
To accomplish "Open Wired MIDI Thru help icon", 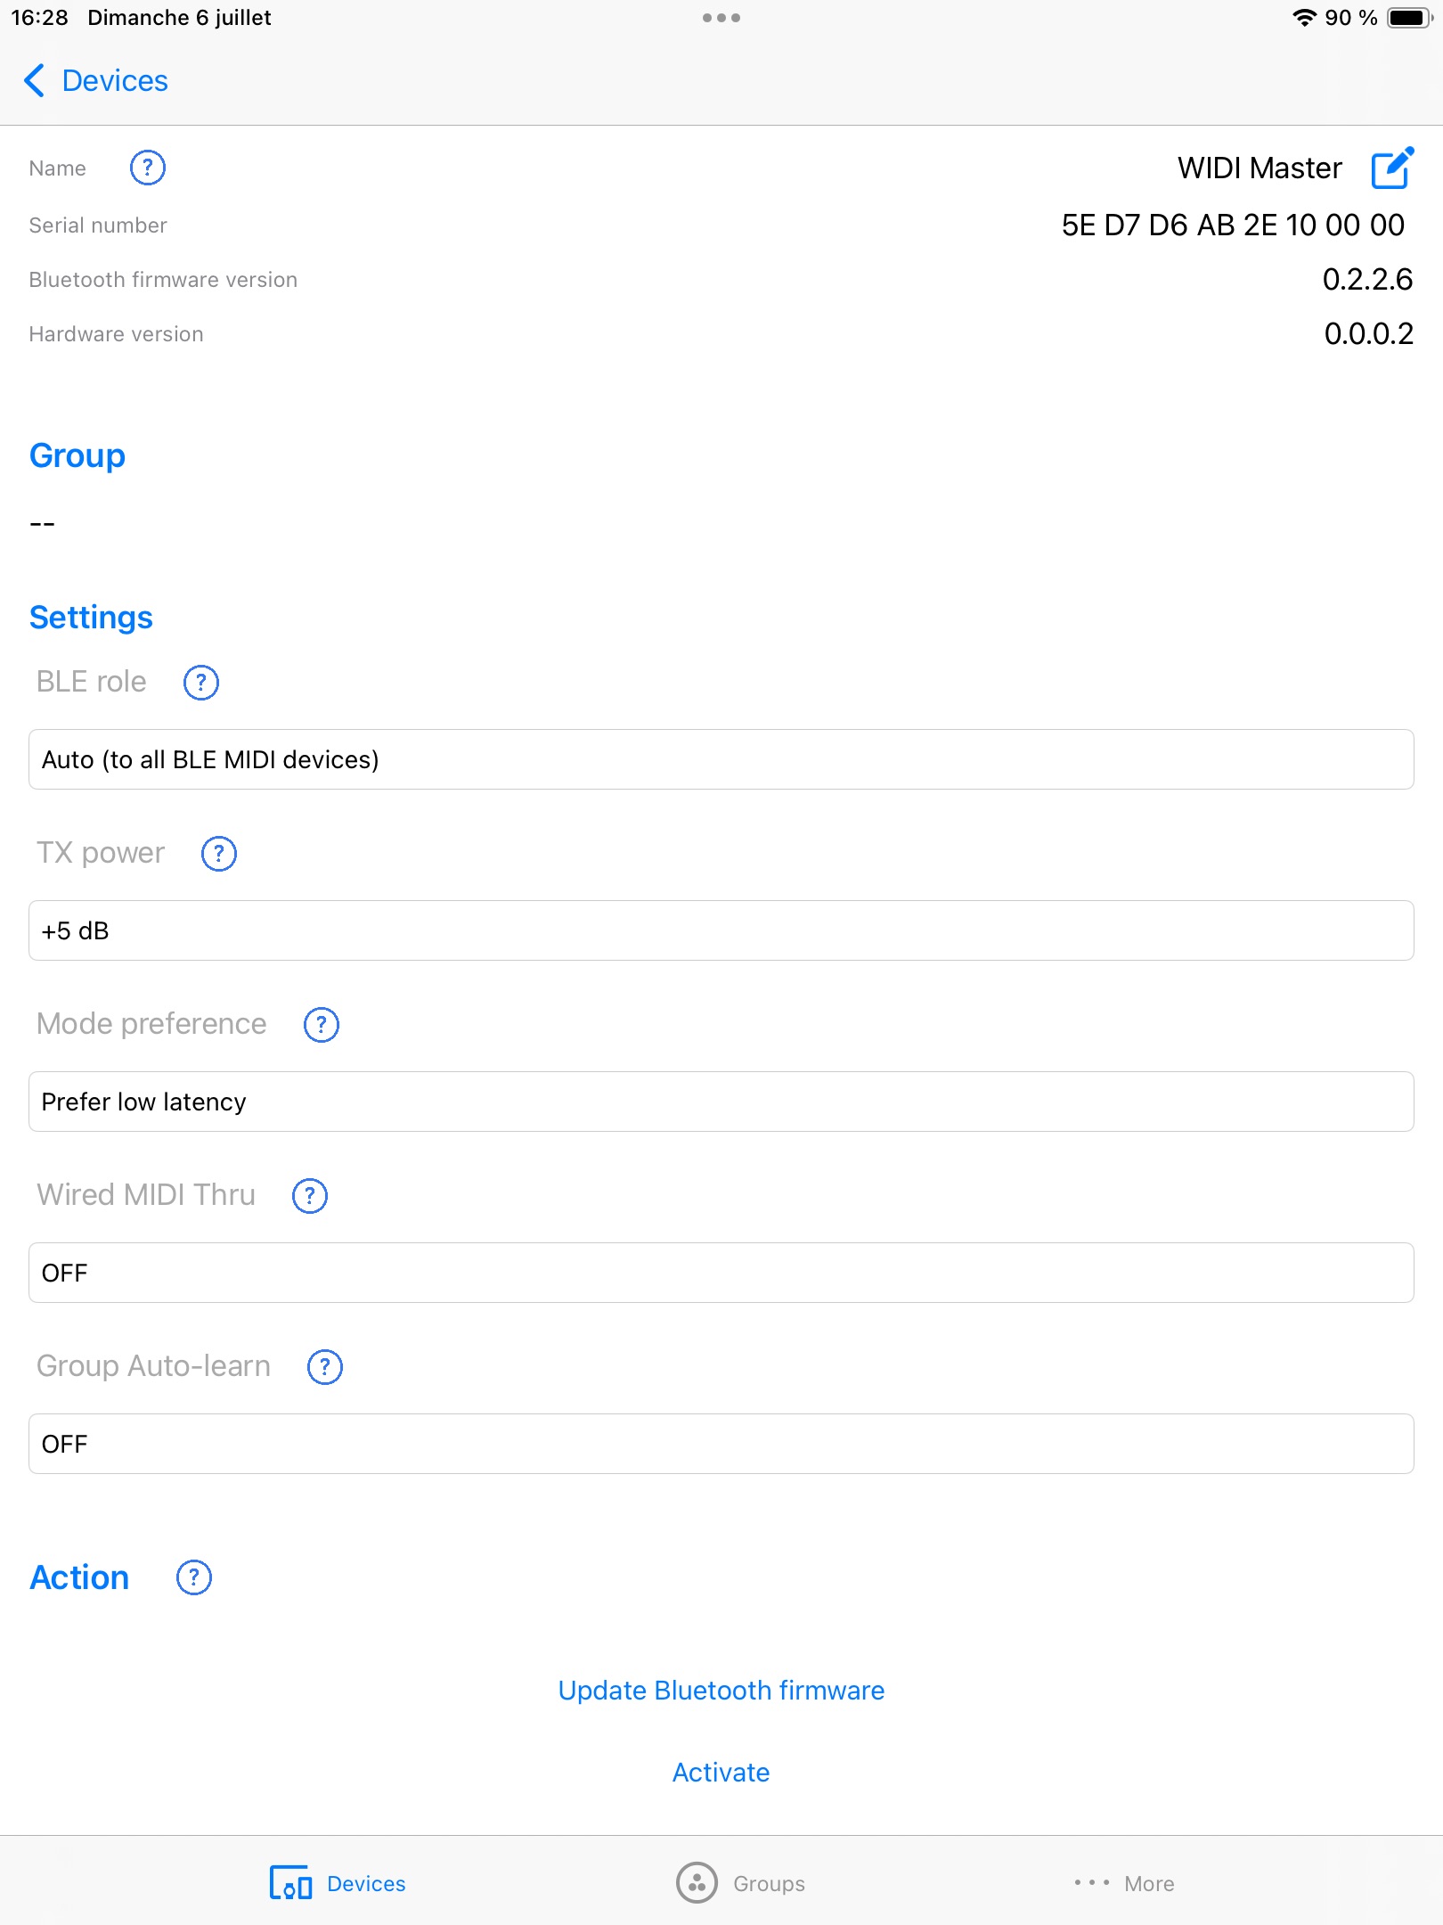I will pyautogui.click(x=310, y=1196).
